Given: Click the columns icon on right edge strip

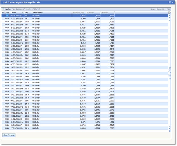Looking at the screenshot, I should tap(169, 68).
